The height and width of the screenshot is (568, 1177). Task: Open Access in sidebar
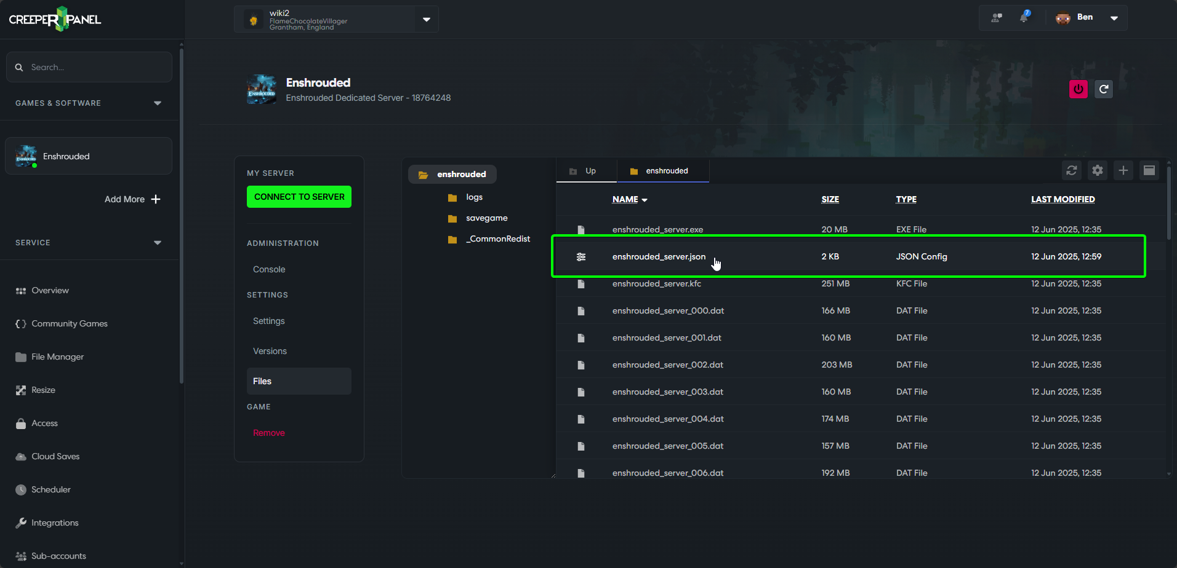click(x=37, y=424)
